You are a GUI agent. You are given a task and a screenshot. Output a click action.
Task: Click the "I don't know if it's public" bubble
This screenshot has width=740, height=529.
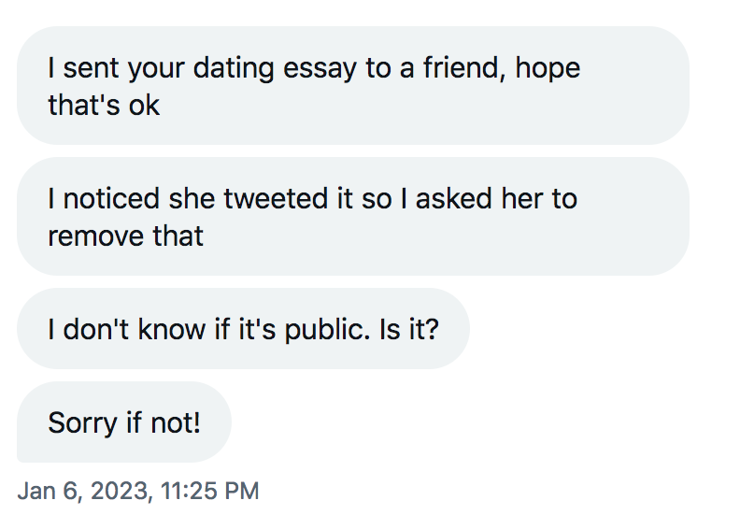pyautogui.click(x=243, y=329)
